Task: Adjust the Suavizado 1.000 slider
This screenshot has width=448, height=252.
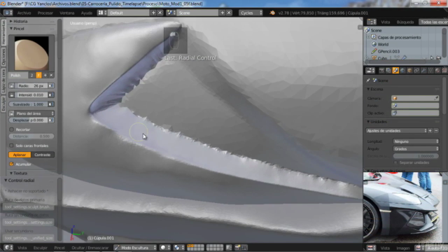Action: click(x=28, y=104)
